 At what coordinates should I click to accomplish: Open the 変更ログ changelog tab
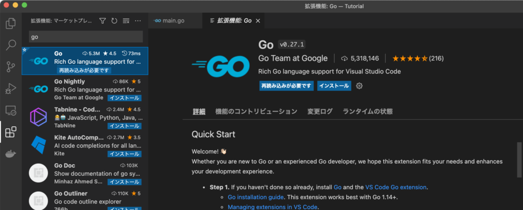coord(320,112)
